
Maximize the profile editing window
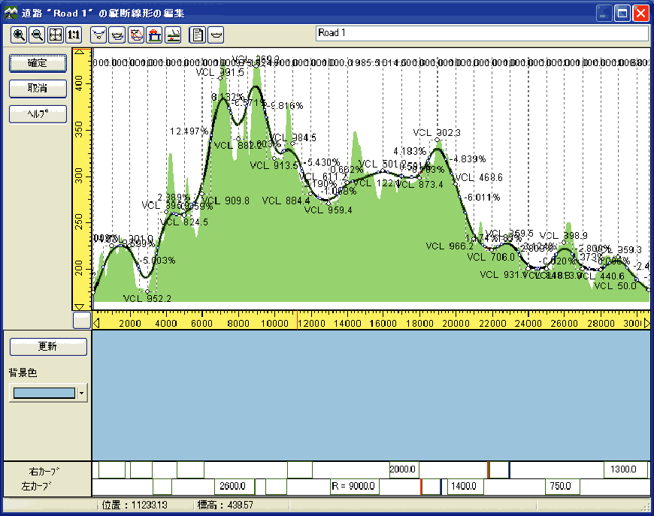click(x=622, y=14)
